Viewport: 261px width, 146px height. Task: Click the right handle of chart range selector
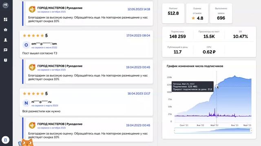point(251,131)
